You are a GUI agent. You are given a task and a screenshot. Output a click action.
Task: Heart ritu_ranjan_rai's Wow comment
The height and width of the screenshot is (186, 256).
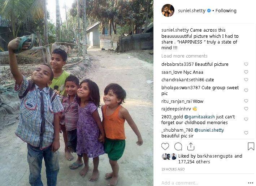[246, 101]
